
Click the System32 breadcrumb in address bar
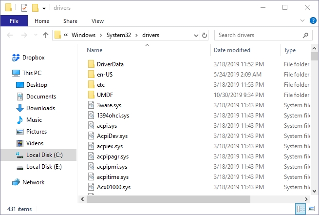point(119,35)
